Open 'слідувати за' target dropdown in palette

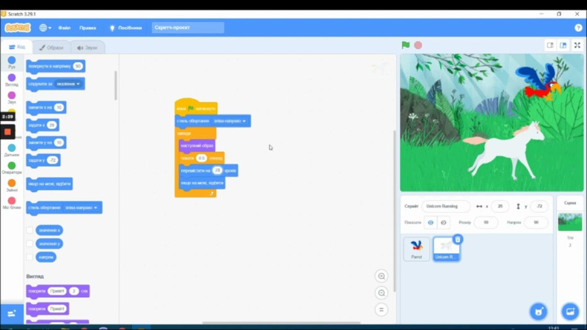(x=79, y=84)
